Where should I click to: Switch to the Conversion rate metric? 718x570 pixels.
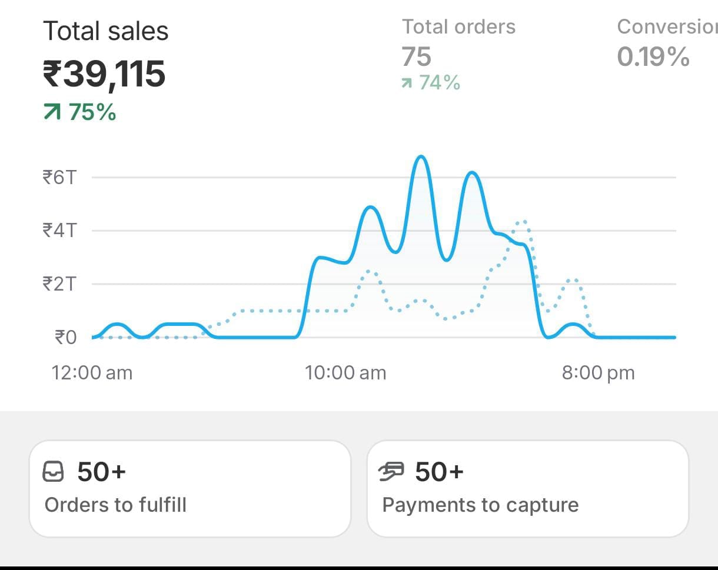tap(666, 27)
